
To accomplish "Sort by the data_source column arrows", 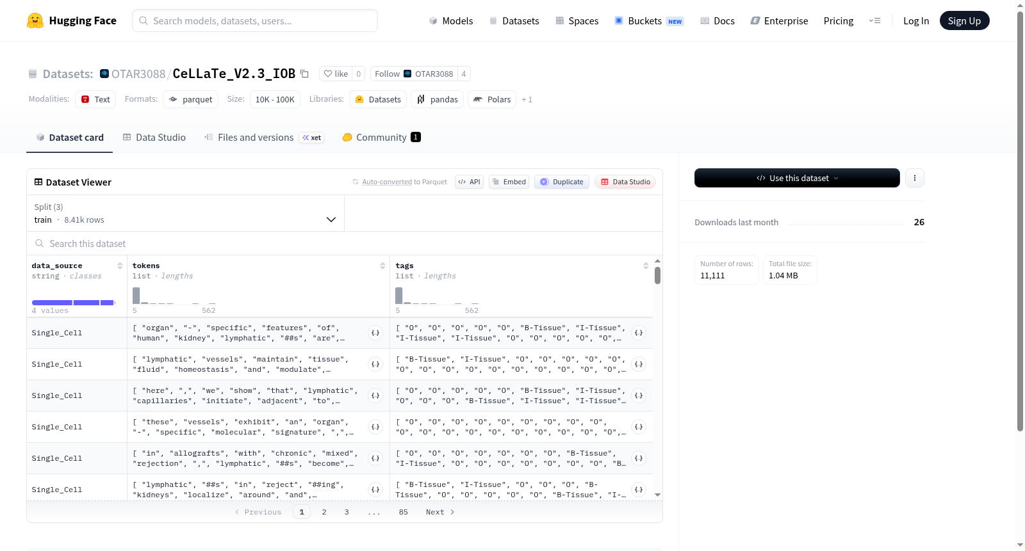I will (120, 266).
